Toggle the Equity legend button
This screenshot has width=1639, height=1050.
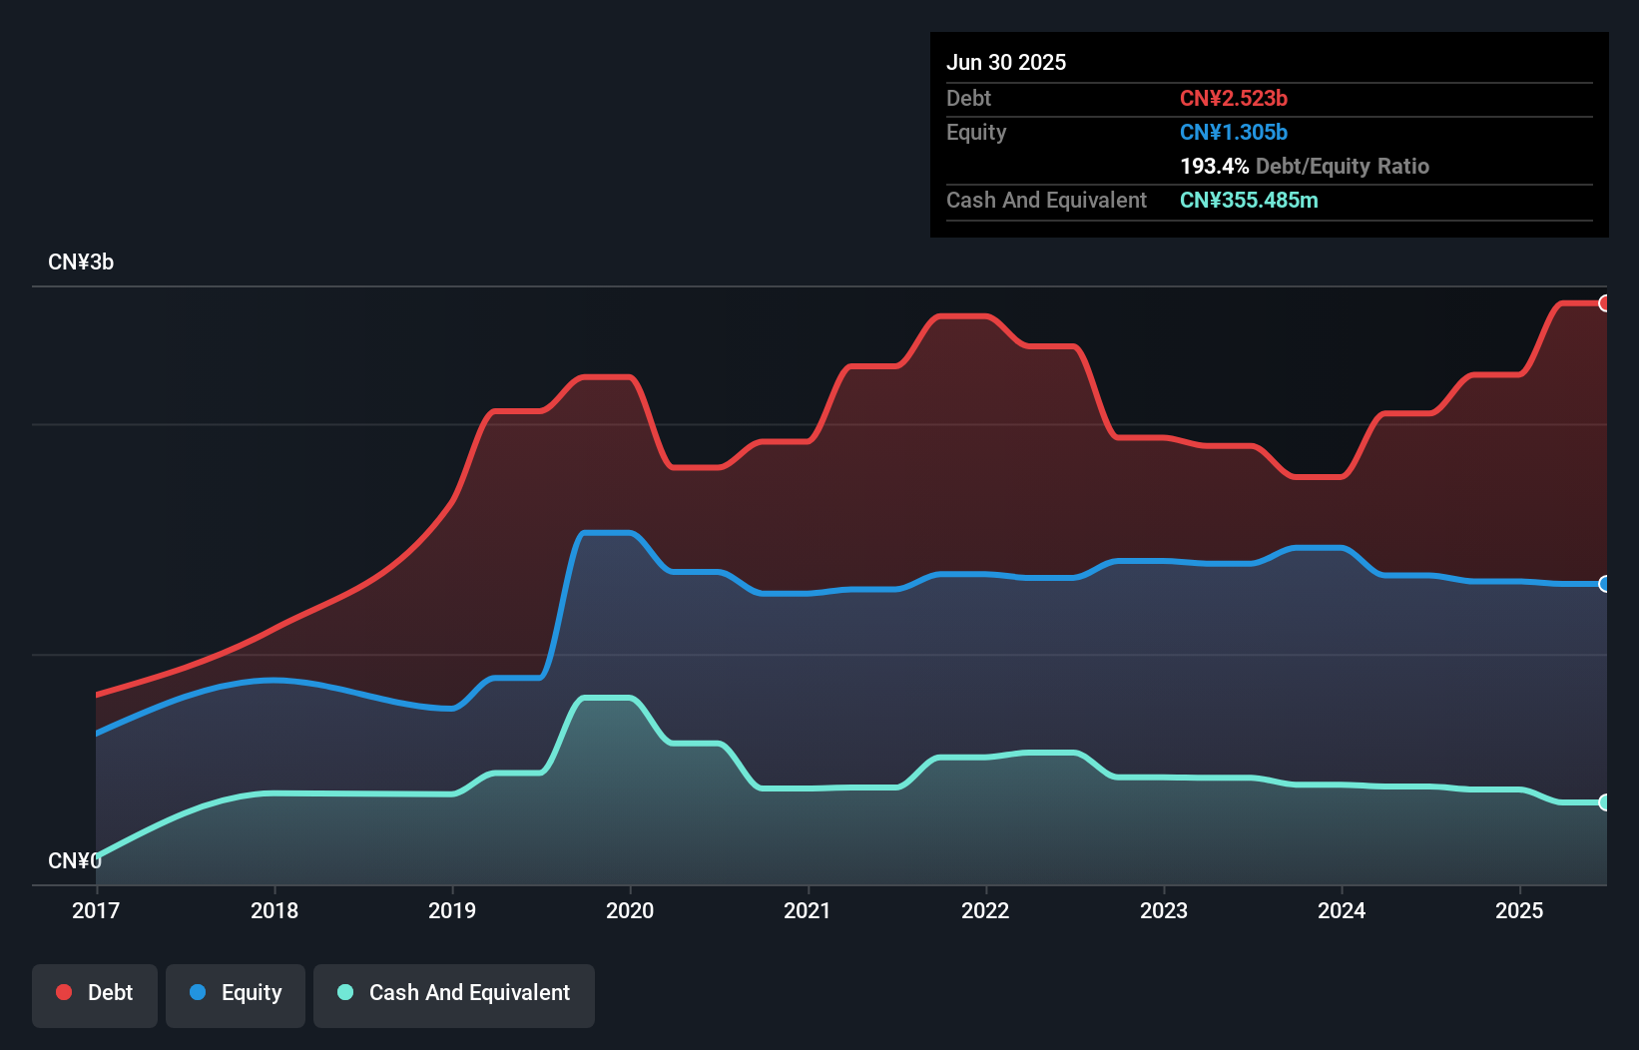coord(236,993)
